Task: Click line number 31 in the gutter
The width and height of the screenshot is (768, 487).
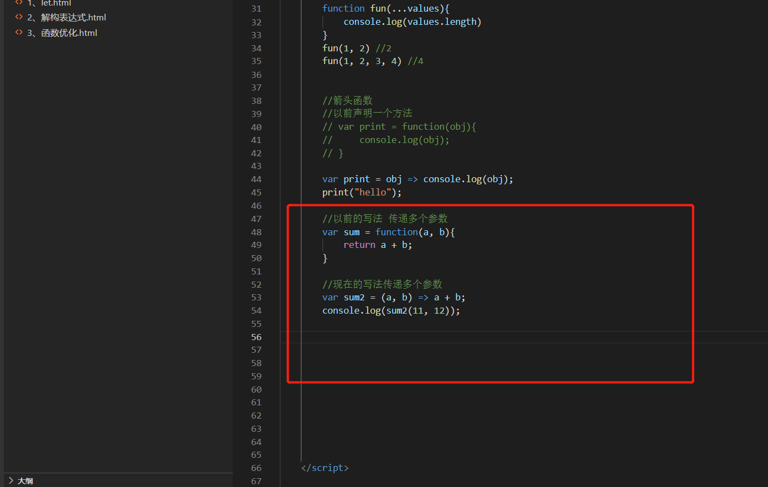Action: tap(256, 9)
